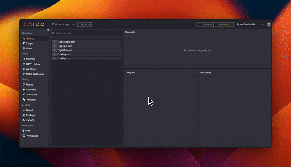Expand the *.twitter.com tree node
This screenshot has height=167, width=291.
[x=55, y=58]
